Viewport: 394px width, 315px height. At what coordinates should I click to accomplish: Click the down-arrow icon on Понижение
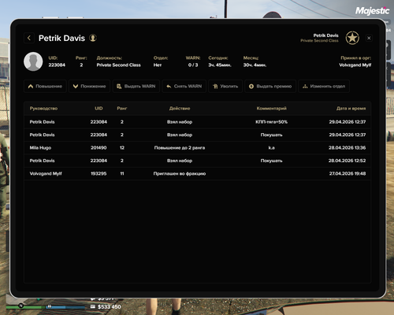click(x=76, y=87)
